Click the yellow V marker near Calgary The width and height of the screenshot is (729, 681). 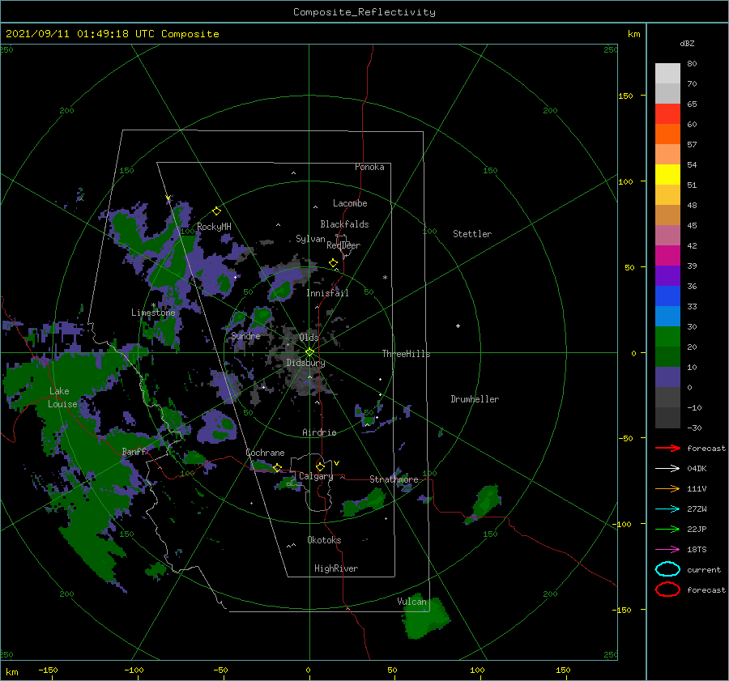pos(337,463)
